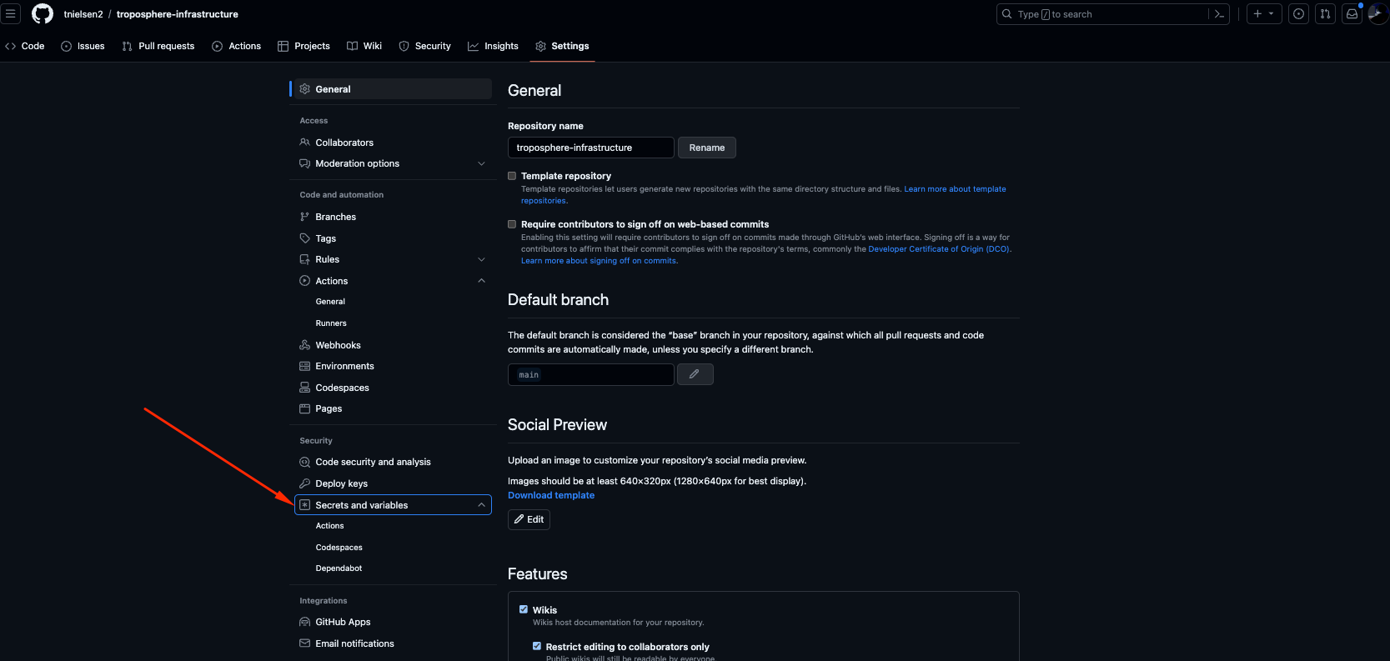Click the Rules sidebar icon
Image resolution: width=1390 pixels, height=661 pixels.
[x=304, y=259]
